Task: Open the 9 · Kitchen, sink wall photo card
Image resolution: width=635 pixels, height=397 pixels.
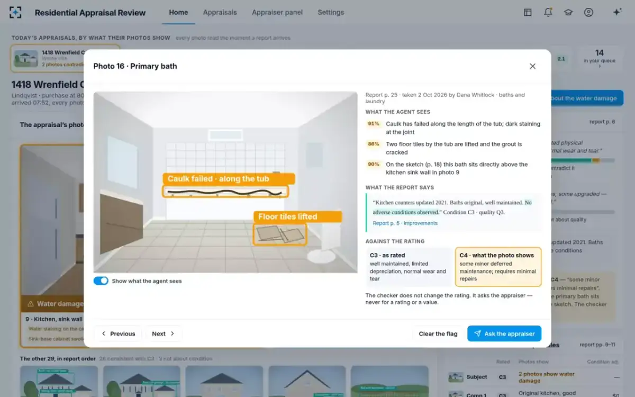Action: (x=52, y=246)
